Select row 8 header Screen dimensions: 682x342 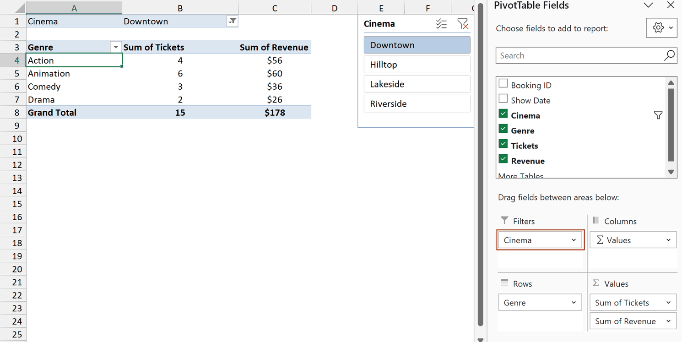coord(13,113)
